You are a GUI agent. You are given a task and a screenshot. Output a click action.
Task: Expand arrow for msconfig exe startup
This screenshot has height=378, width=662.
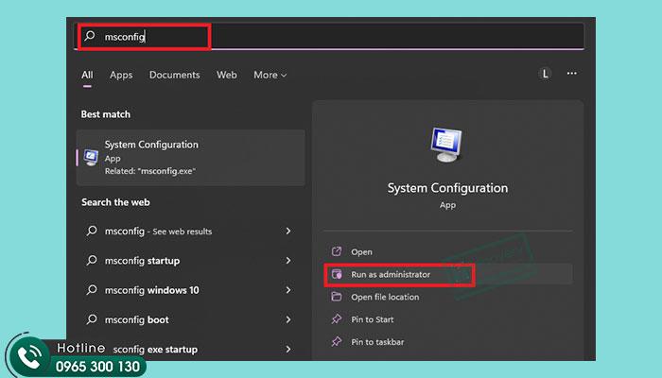[x=288, y=349]
